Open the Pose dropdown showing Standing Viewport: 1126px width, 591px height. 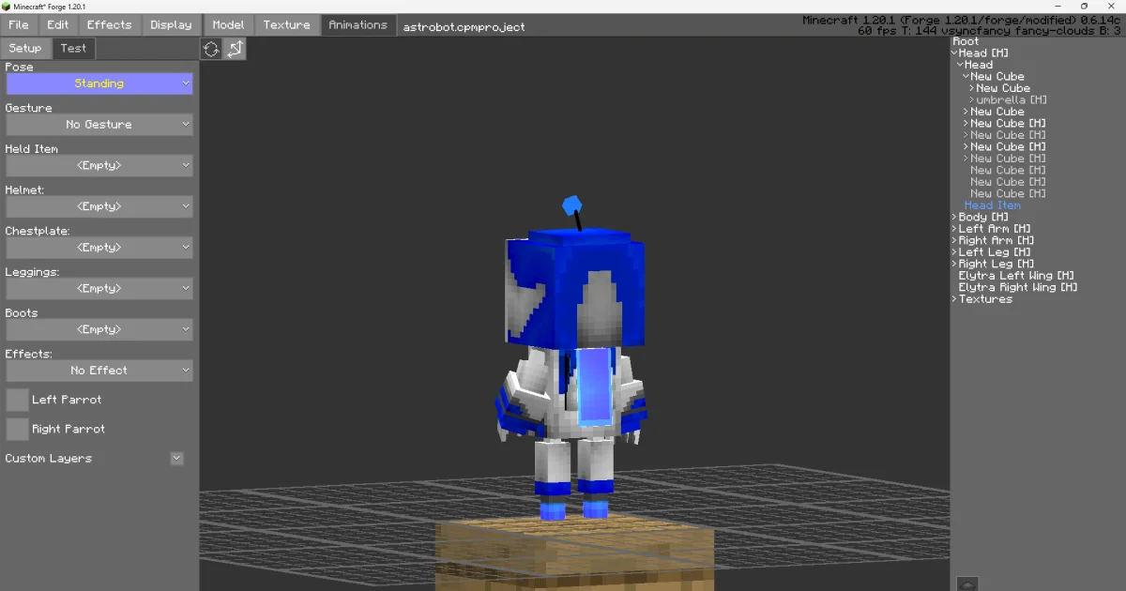[x=99, y=83]
